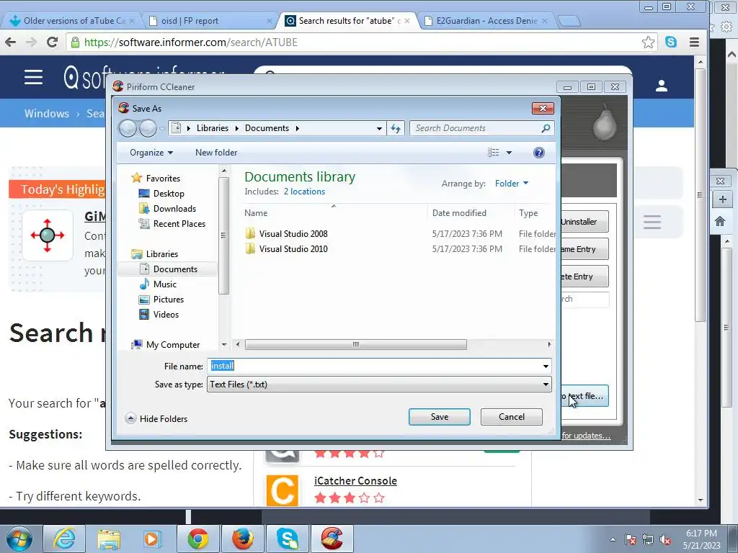The width and height of the screenshot is (738, 553).
Task: Click the Skype extension icon in browser
Action: pyautogui.click(x=671, y=42)
